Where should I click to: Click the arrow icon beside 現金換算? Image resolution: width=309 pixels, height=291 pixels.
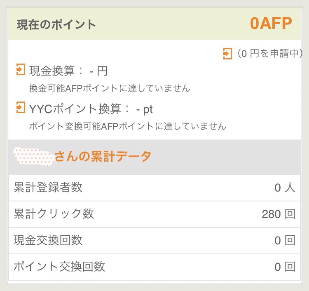pos(20,69)
